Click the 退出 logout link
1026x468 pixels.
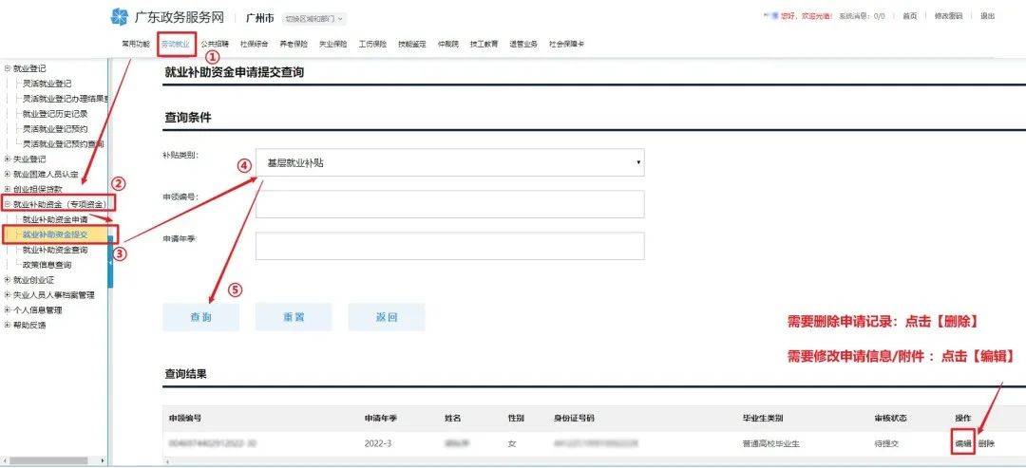click(x=987, y=16)
